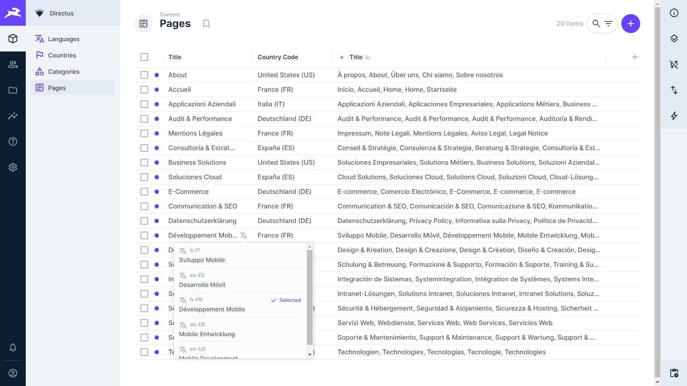Open the search magnifier

[596, 24]
